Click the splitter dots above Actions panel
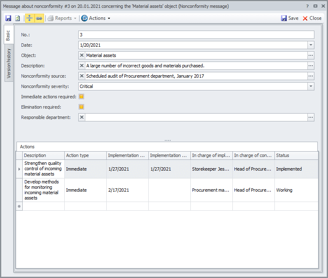 (x=168, y=140)
